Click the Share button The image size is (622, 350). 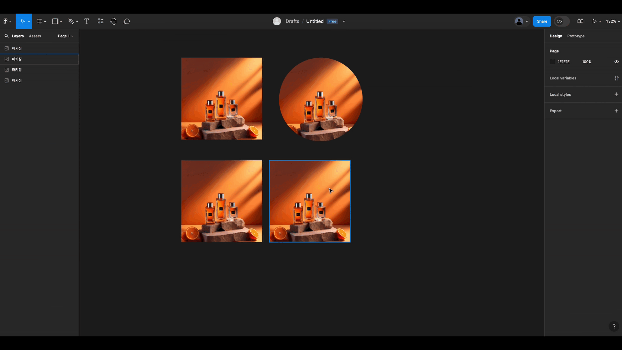(542, 21)
